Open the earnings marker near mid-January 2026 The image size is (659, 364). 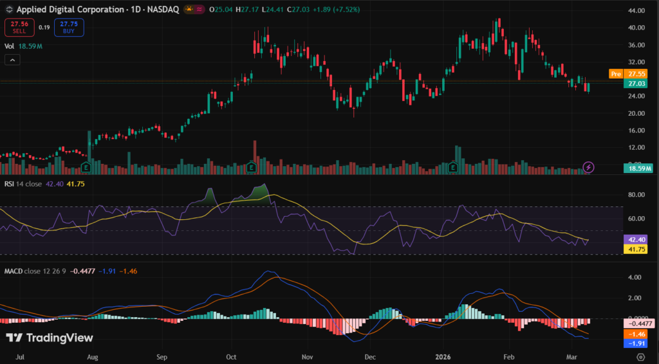pyautogui.click(x=453, y=167)
